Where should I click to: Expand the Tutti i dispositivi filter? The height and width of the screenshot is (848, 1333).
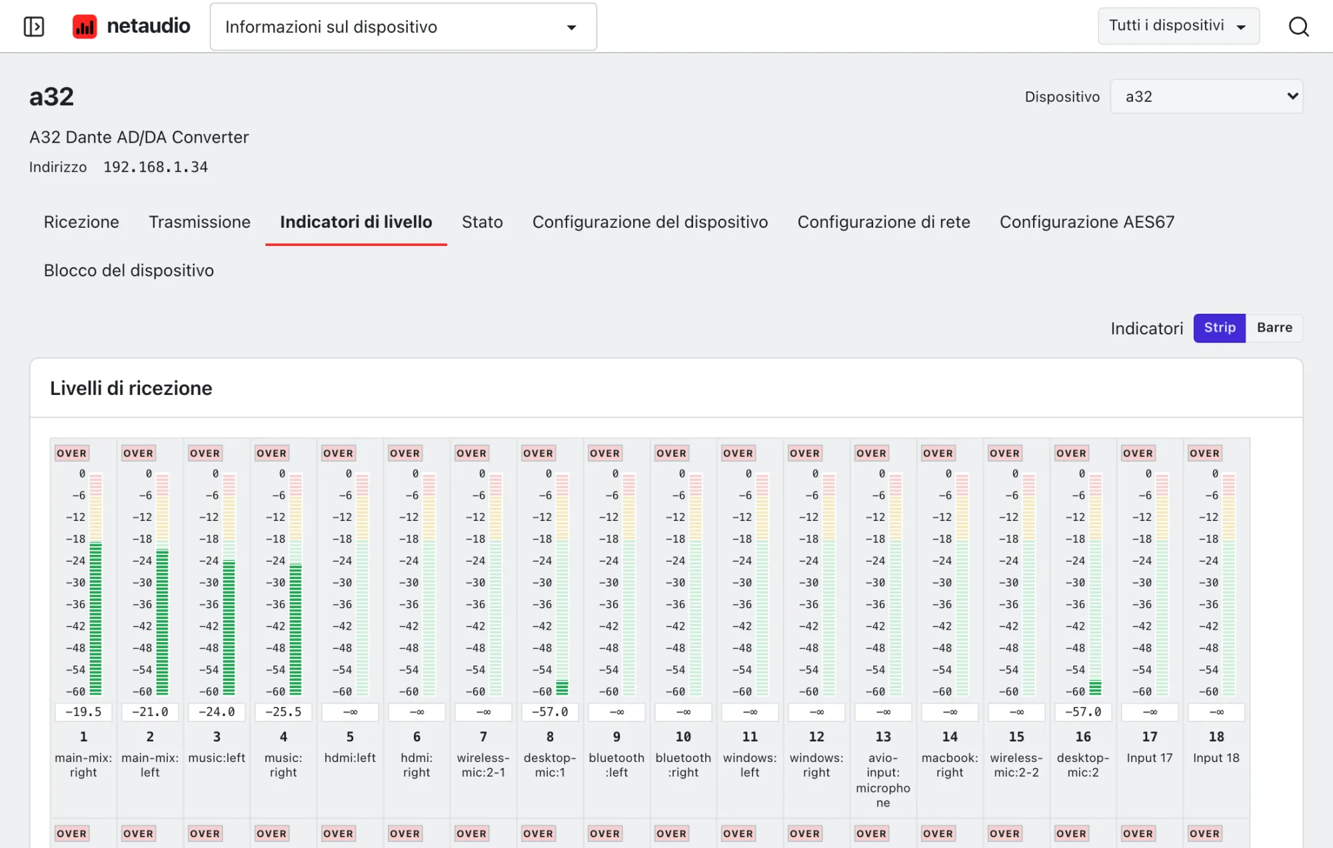click(1178, 26)
